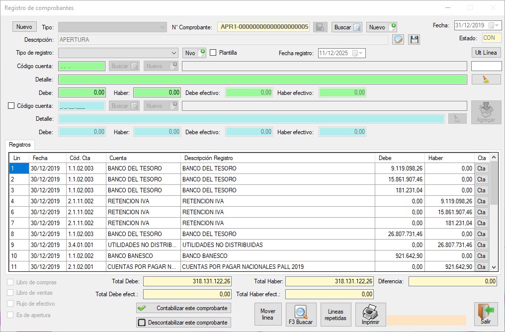Click the Salir exit door icon

[x=486, y=315]
